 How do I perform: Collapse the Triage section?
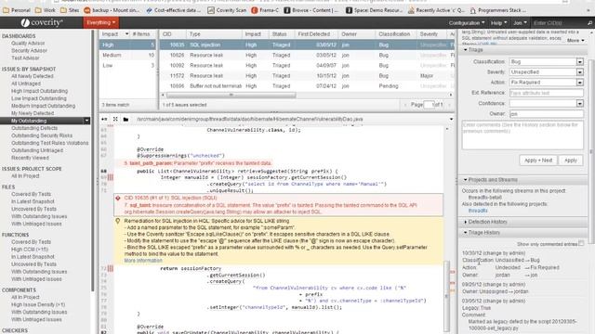click(466, 50)
